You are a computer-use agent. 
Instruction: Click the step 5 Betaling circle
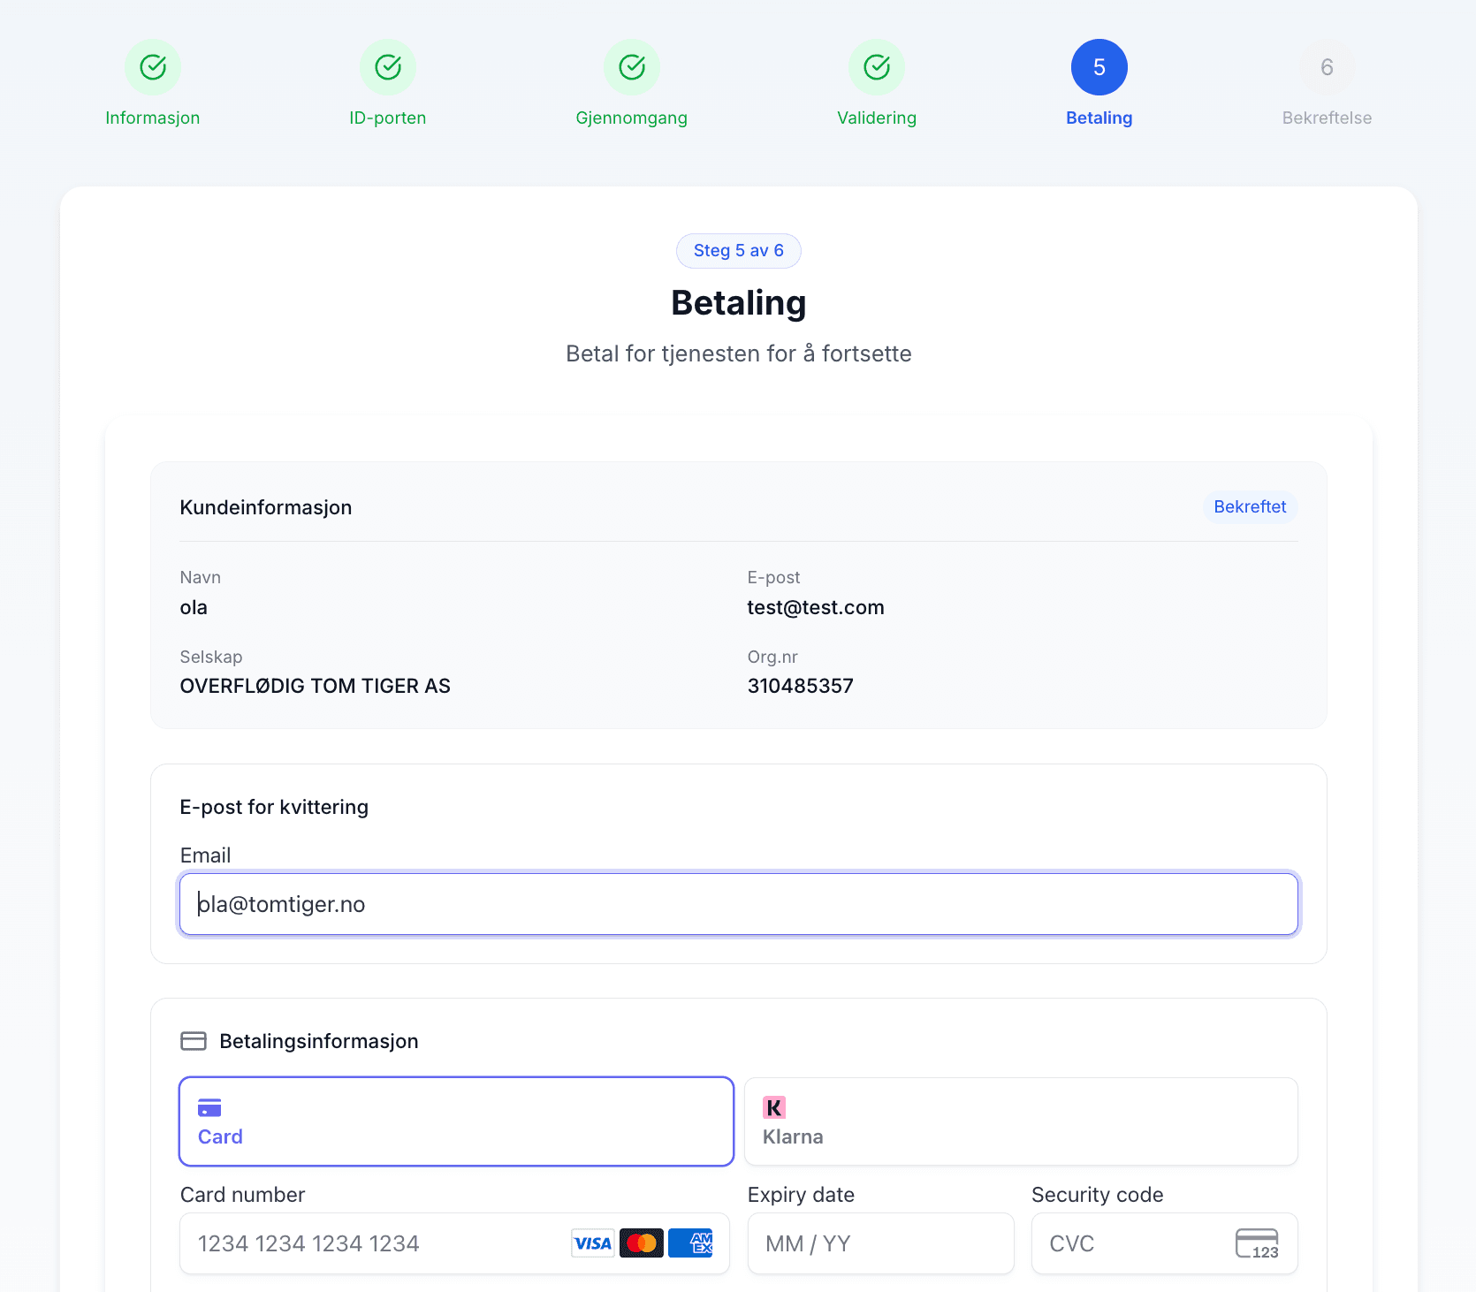(x=1099, y=67)
